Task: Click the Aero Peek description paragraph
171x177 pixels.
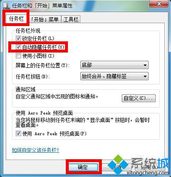Action: (82, 122)
